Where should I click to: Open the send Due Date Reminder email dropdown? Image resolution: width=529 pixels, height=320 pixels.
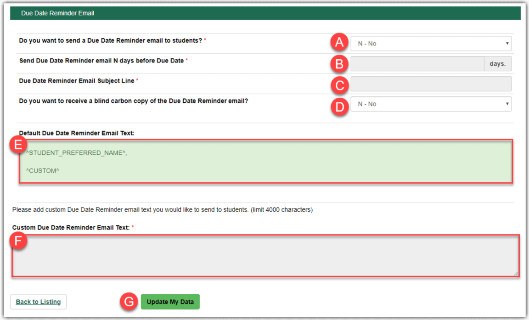pyautogui.click(x=431, y=44)
